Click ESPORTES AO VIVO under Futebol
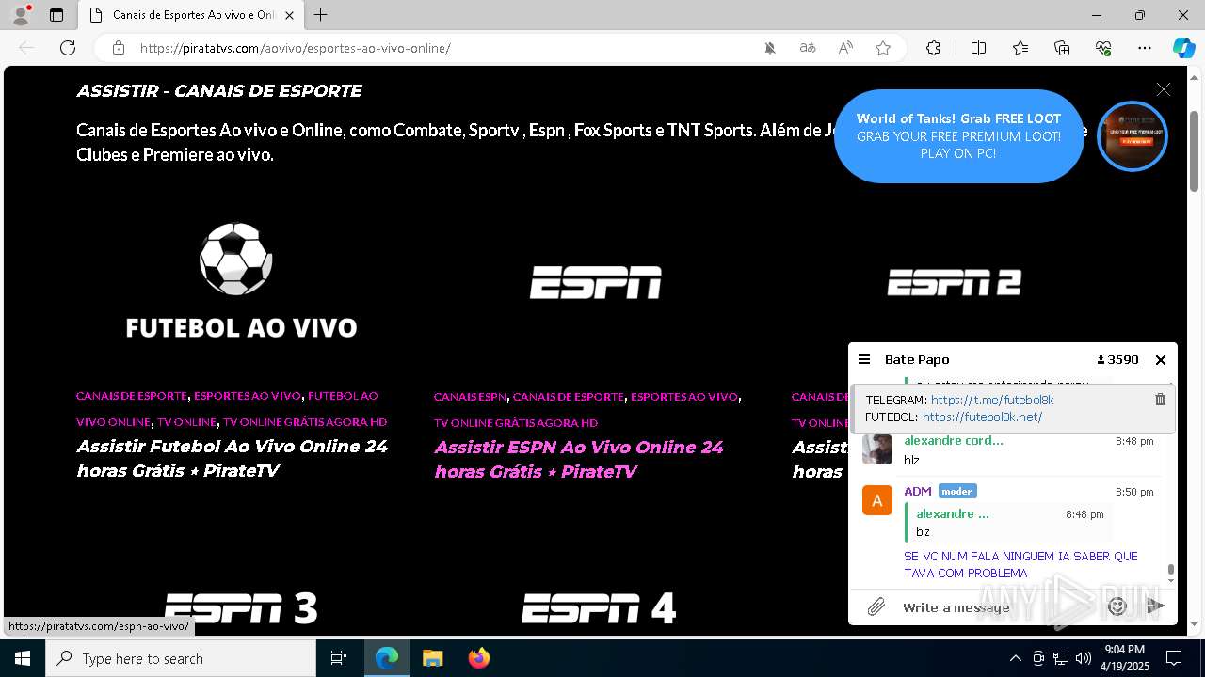 248,396
